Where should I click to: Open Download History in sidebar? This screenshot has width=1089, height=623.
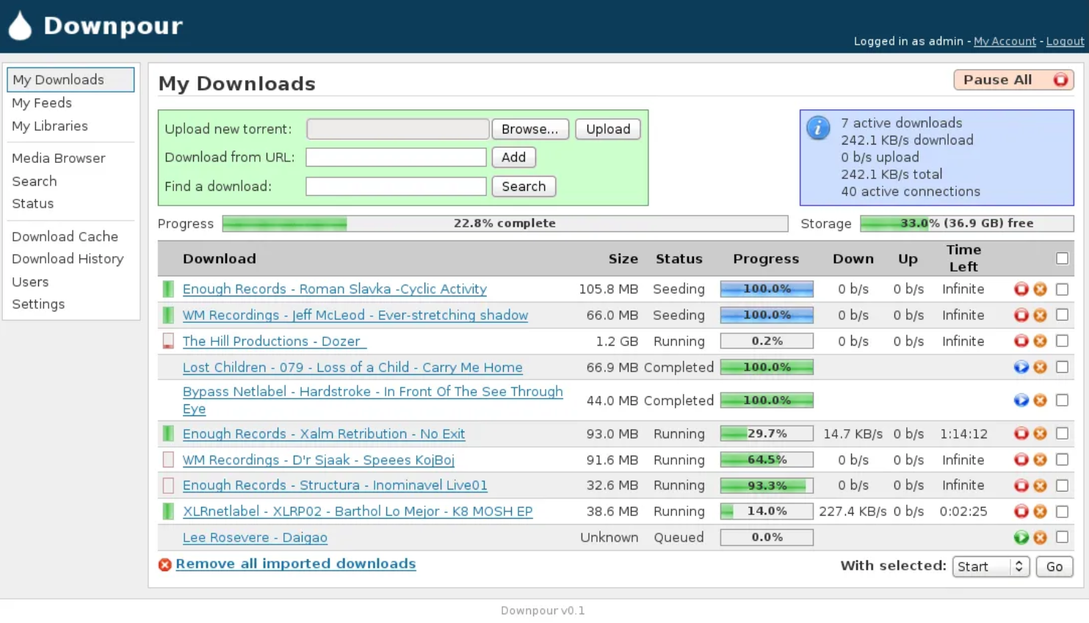(68, 258)
